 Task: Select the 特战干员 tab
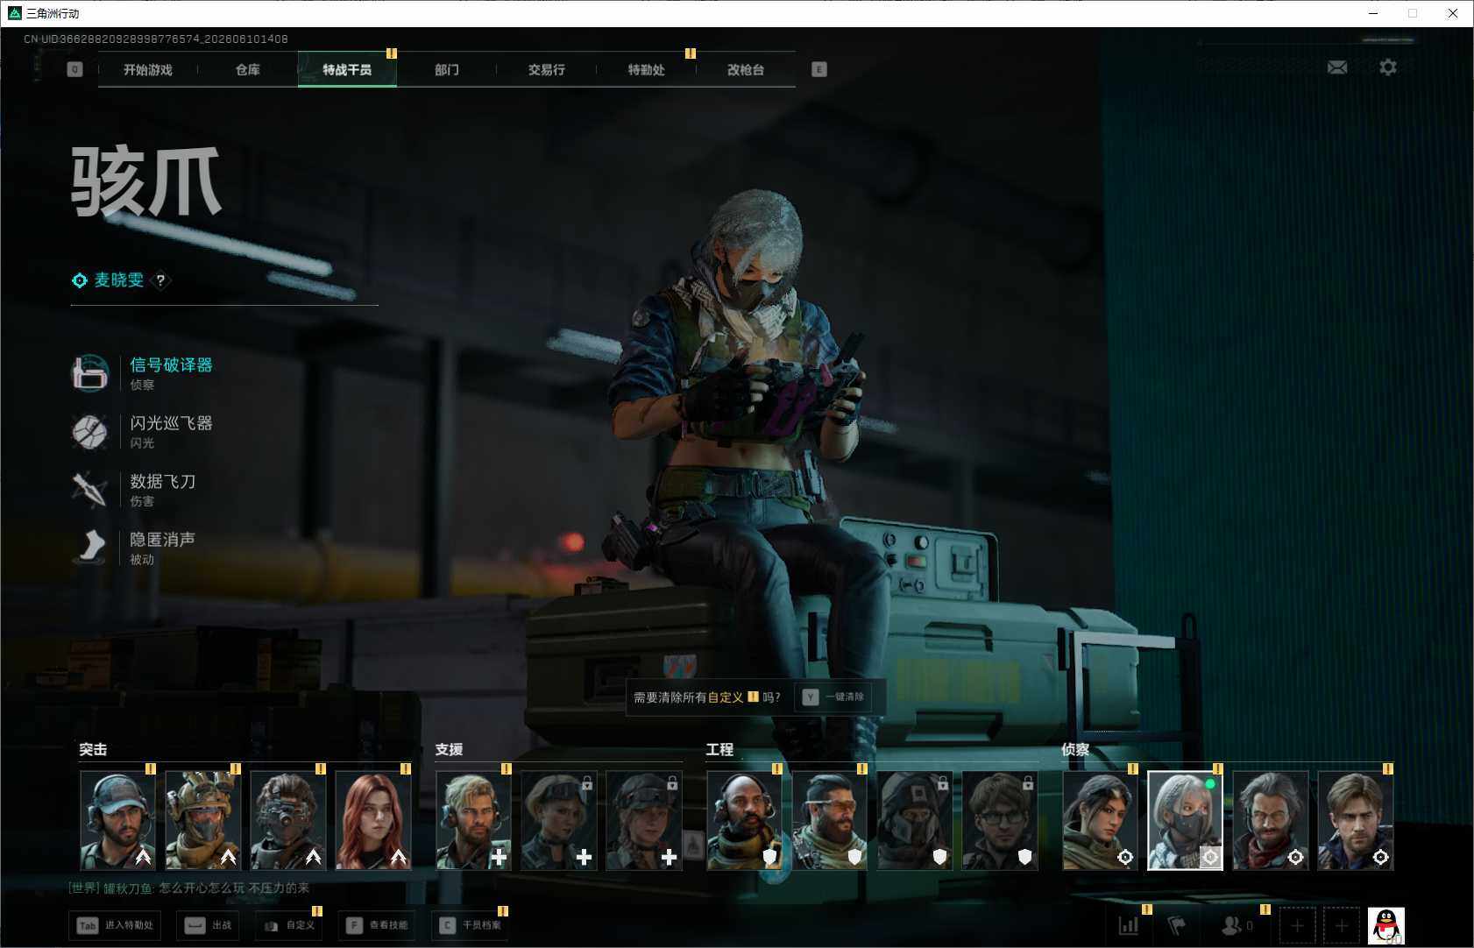tap(347, 70)
